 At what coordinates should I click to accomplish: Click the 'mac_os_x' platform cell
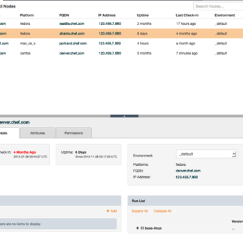click(x=28, y=43)
